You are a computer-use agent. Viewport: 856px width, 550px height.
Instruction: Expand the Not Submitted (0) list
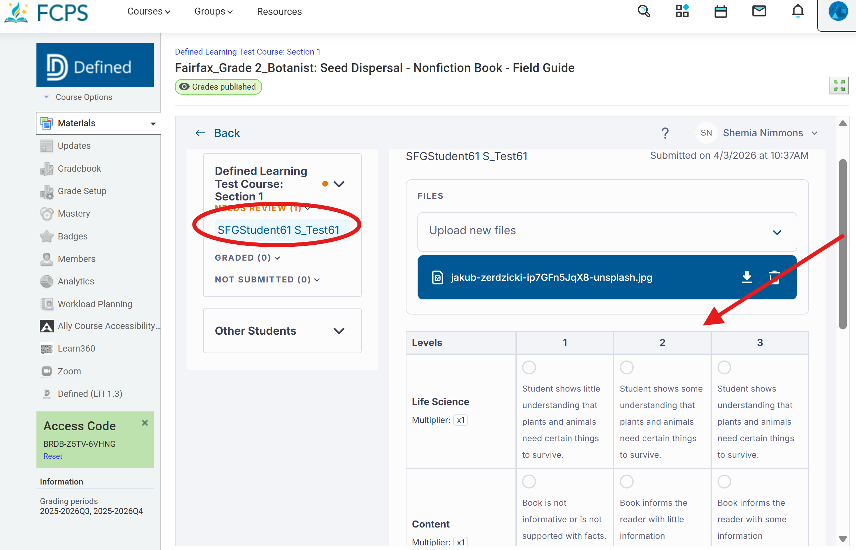[267, 280]
